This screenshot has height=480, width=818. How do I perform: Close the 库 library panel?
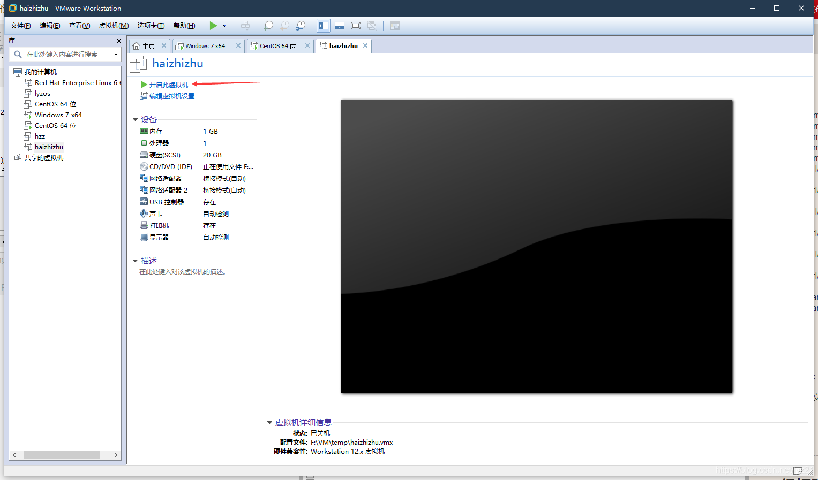(118, 41)
